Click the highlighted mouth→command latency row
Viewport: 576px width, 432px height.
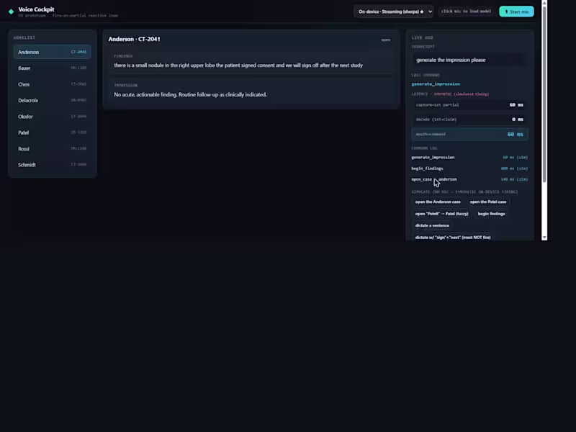point(469,134)
